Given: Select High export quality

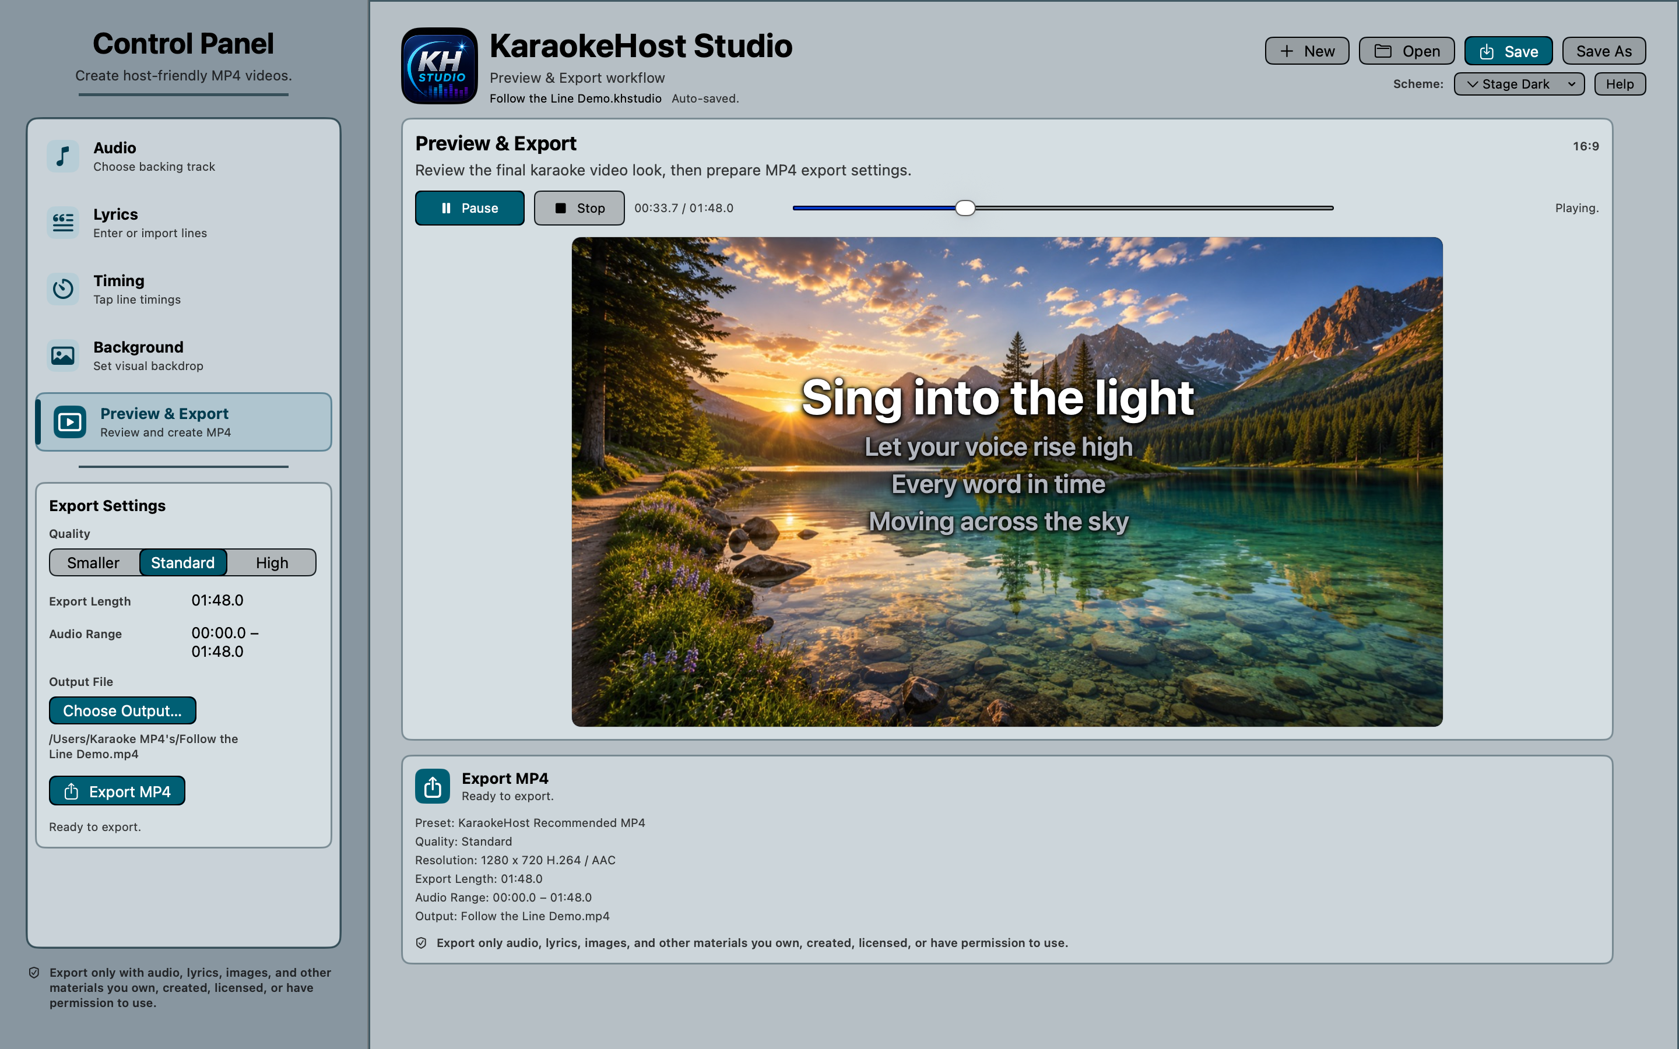Looking at the screenshot, I should click(x=272, y=562).
